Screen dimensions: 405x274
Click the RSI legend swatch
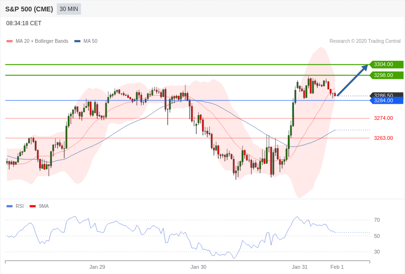pos(10,206)
